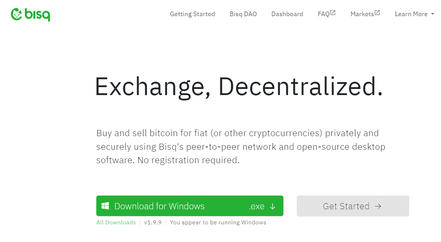Viewport: 441px width, 242px height.
Task: Open the Getting Started page
Action: [x=192, y=14]
